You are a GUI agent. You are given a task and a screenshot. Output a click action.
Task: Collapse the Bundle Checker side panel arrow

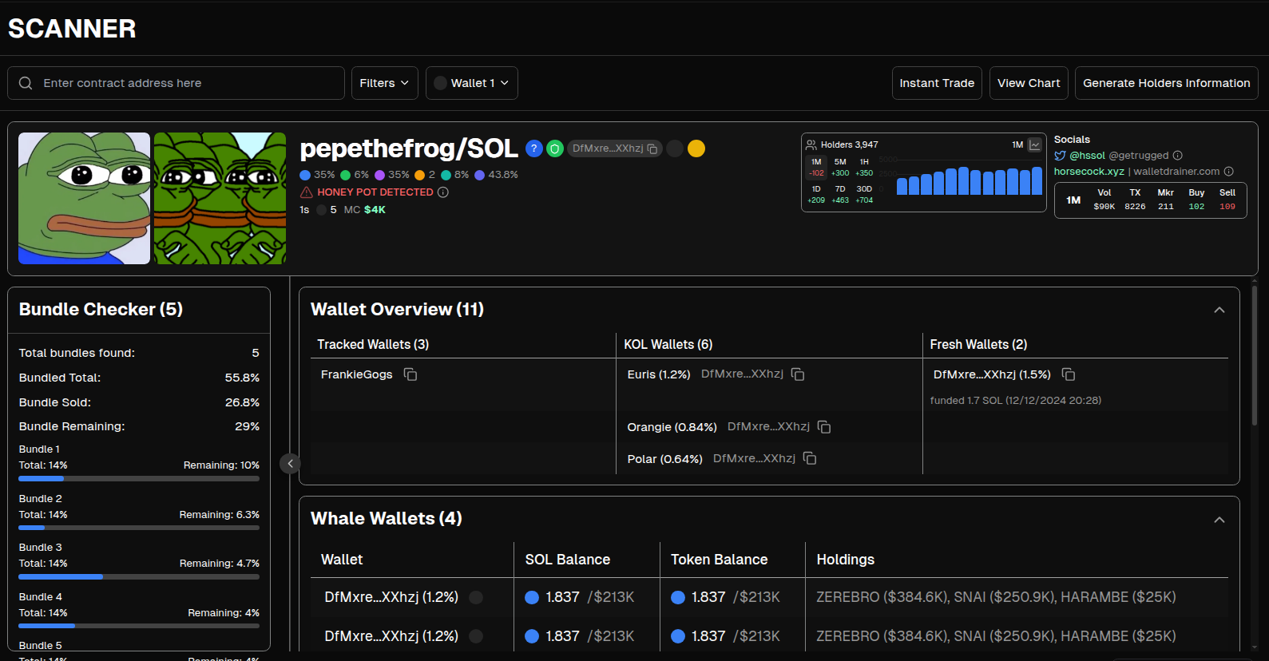(290, 463)
